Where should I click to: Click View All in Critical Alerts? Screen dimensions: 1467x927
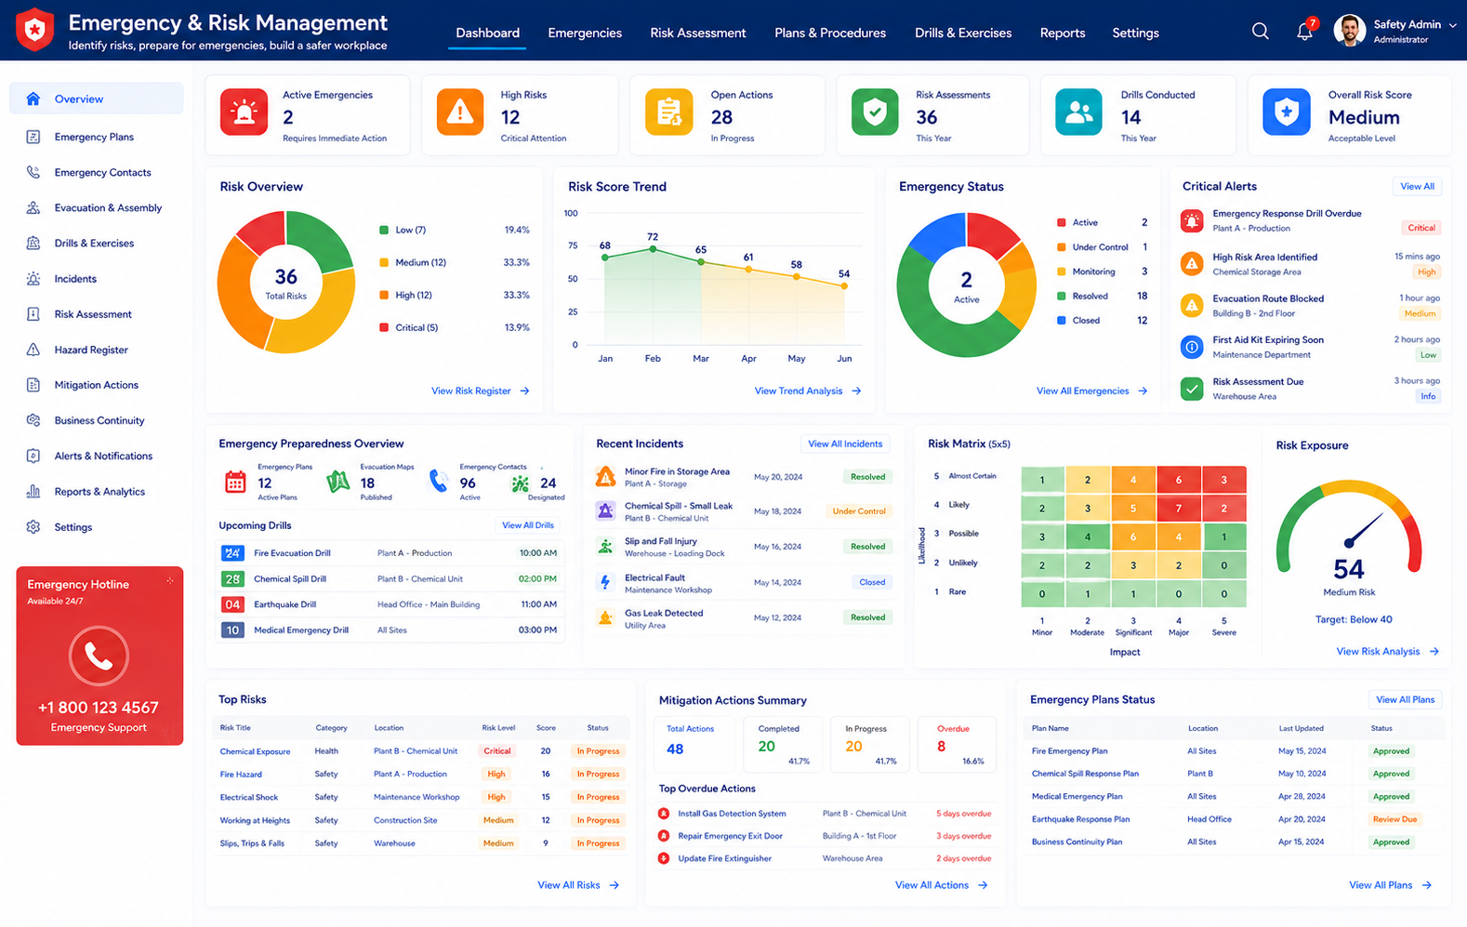1418,186
